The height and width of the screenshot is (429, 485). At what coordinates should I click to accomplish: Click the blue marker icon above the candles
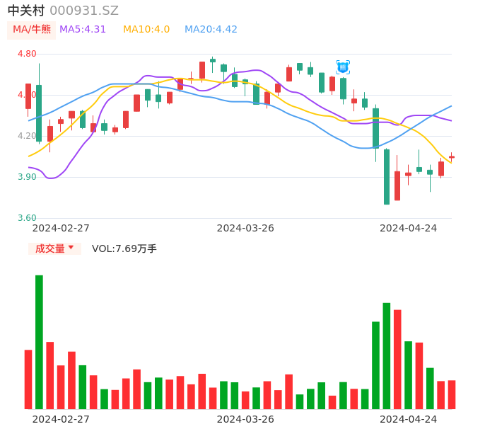pyautogui.click(x=343, y=67)
